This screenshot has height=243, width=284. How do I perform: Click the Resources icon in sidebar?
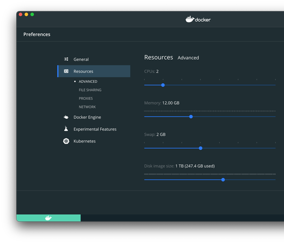[66, 72]
